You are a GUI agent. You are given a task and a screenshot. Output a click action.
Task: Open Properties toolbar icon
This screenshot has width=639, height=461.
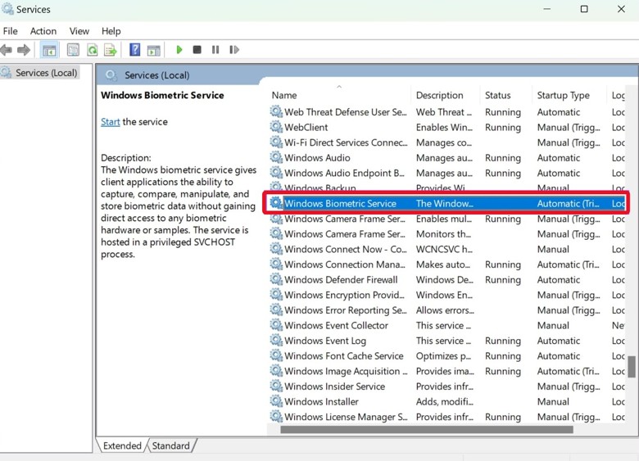coord(73,50)
